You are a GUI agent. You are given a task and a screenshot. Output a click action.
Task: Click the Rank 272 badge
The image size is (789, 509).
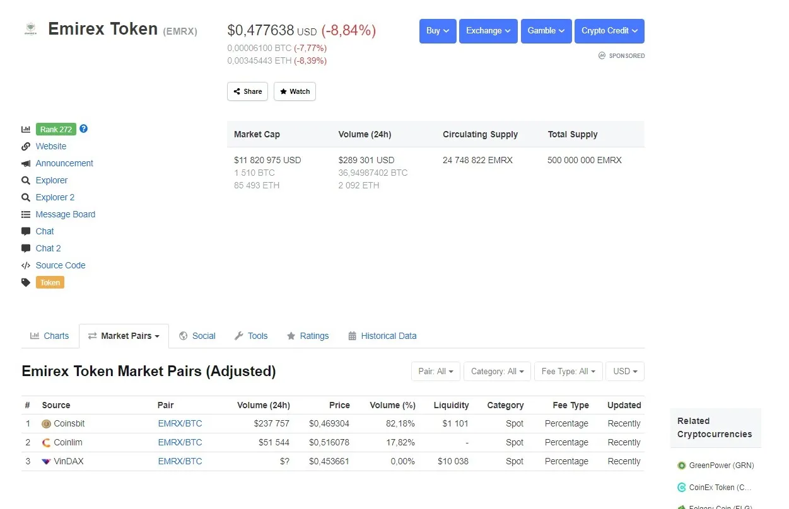click(56, 129)
